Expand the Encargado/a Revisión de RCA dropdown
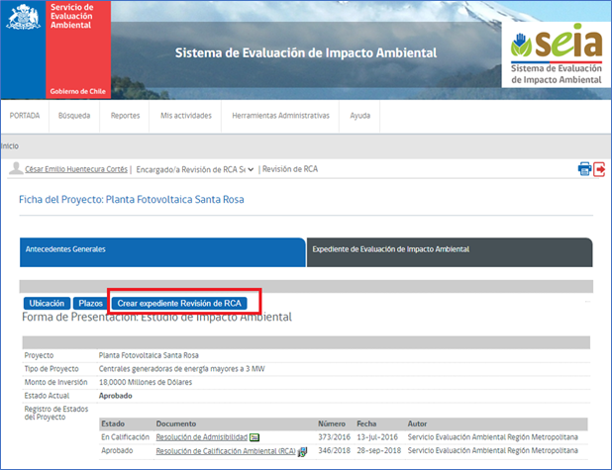612x470 pixels. tap(252, 169)
